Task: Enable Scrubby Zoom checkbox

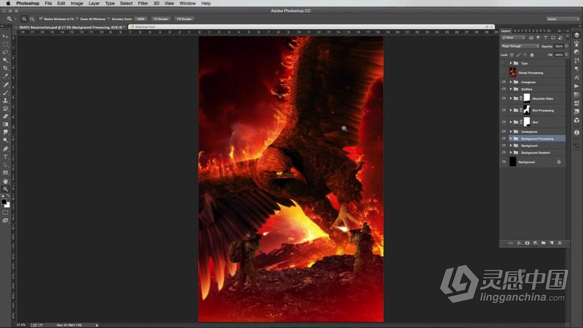Action: 109,19
